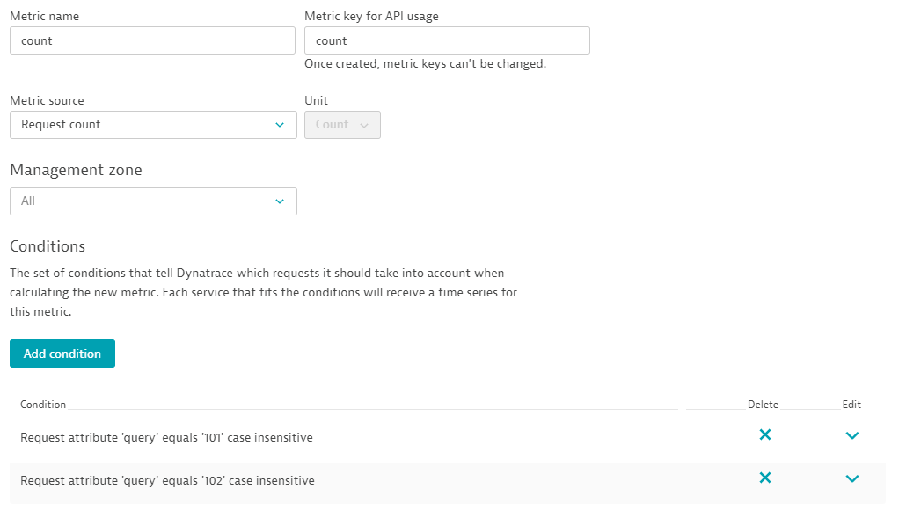
Task: Open the Metric source dropdown
Action: click(x=153, y=125)
